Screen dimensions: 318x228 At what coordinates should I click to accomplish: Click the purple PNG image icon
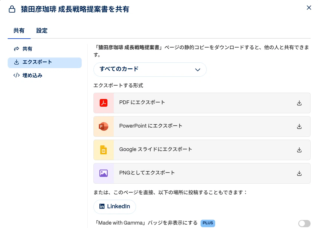[104, 173]
